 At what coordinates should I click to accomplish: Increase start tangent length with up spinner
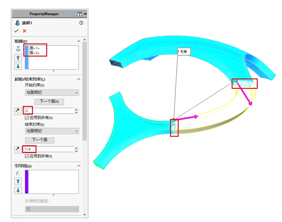pos(76,110)
